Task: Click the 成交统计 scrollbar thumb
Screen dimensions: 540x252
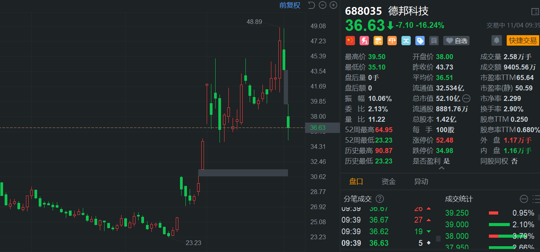Action: (539, 217)
